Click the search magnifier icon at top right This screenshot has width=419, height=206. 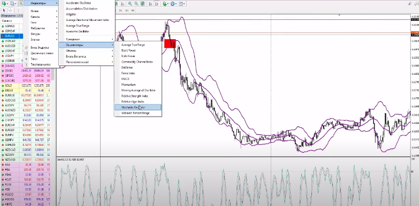(410, 4)
